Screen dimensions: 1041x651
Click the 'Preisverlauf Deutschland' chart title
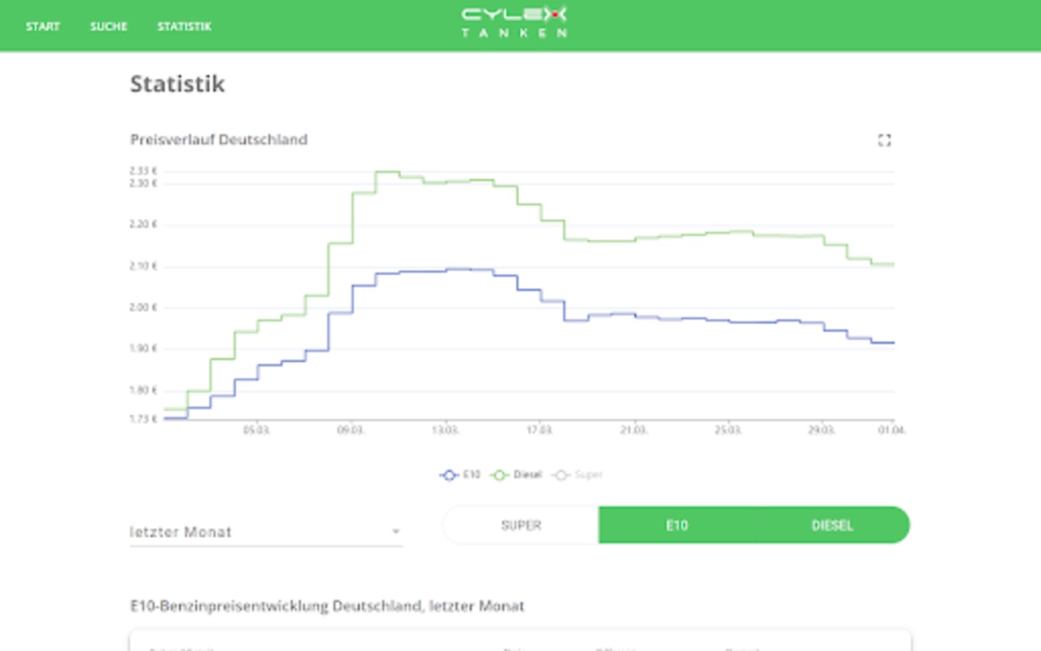pos(219,139)
